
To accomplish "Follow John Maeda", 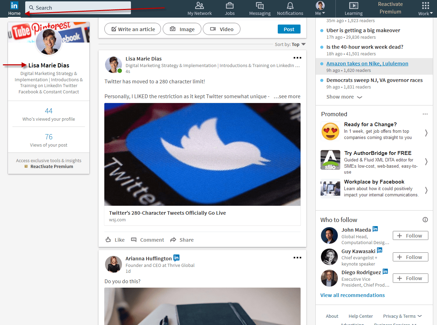I will coord(410,236).
